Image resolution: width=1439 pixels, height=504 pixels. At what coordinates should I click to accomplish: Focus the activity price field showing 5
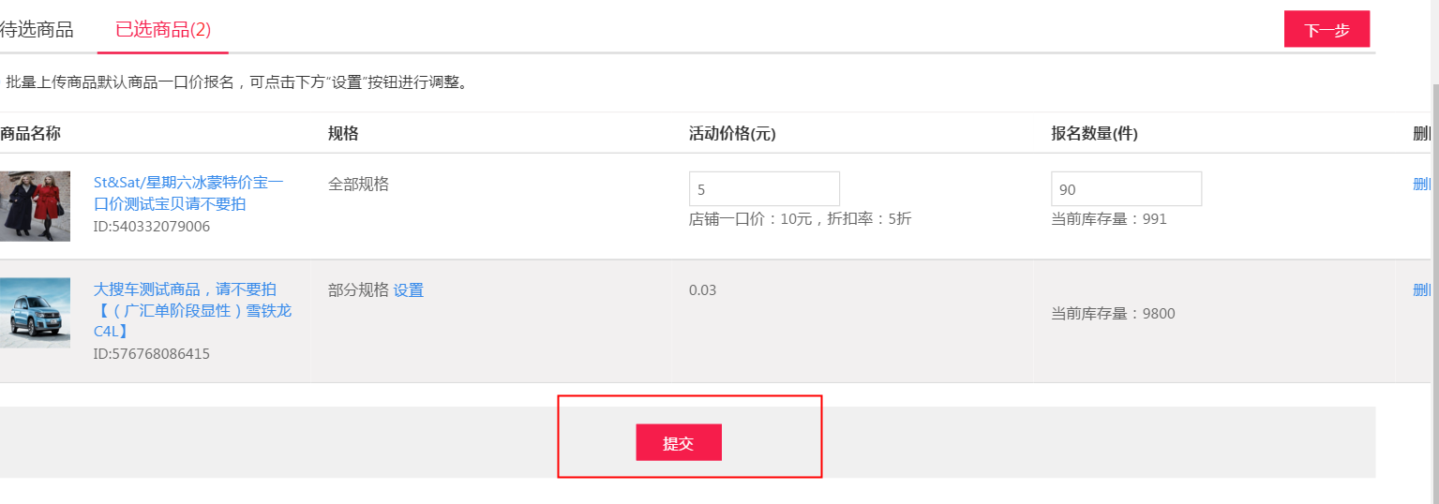tap(764, 189)
